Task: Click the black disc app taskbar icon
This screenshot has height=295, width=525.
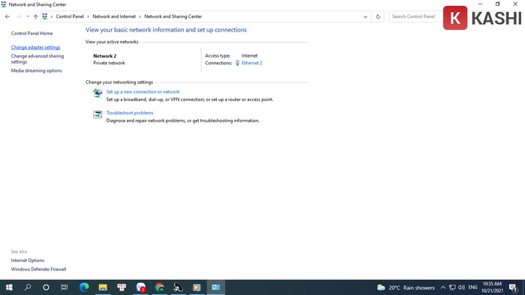Action: 178,288
